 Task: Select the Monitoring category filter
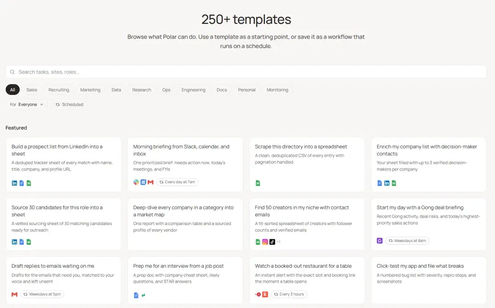tap(277, 90)
